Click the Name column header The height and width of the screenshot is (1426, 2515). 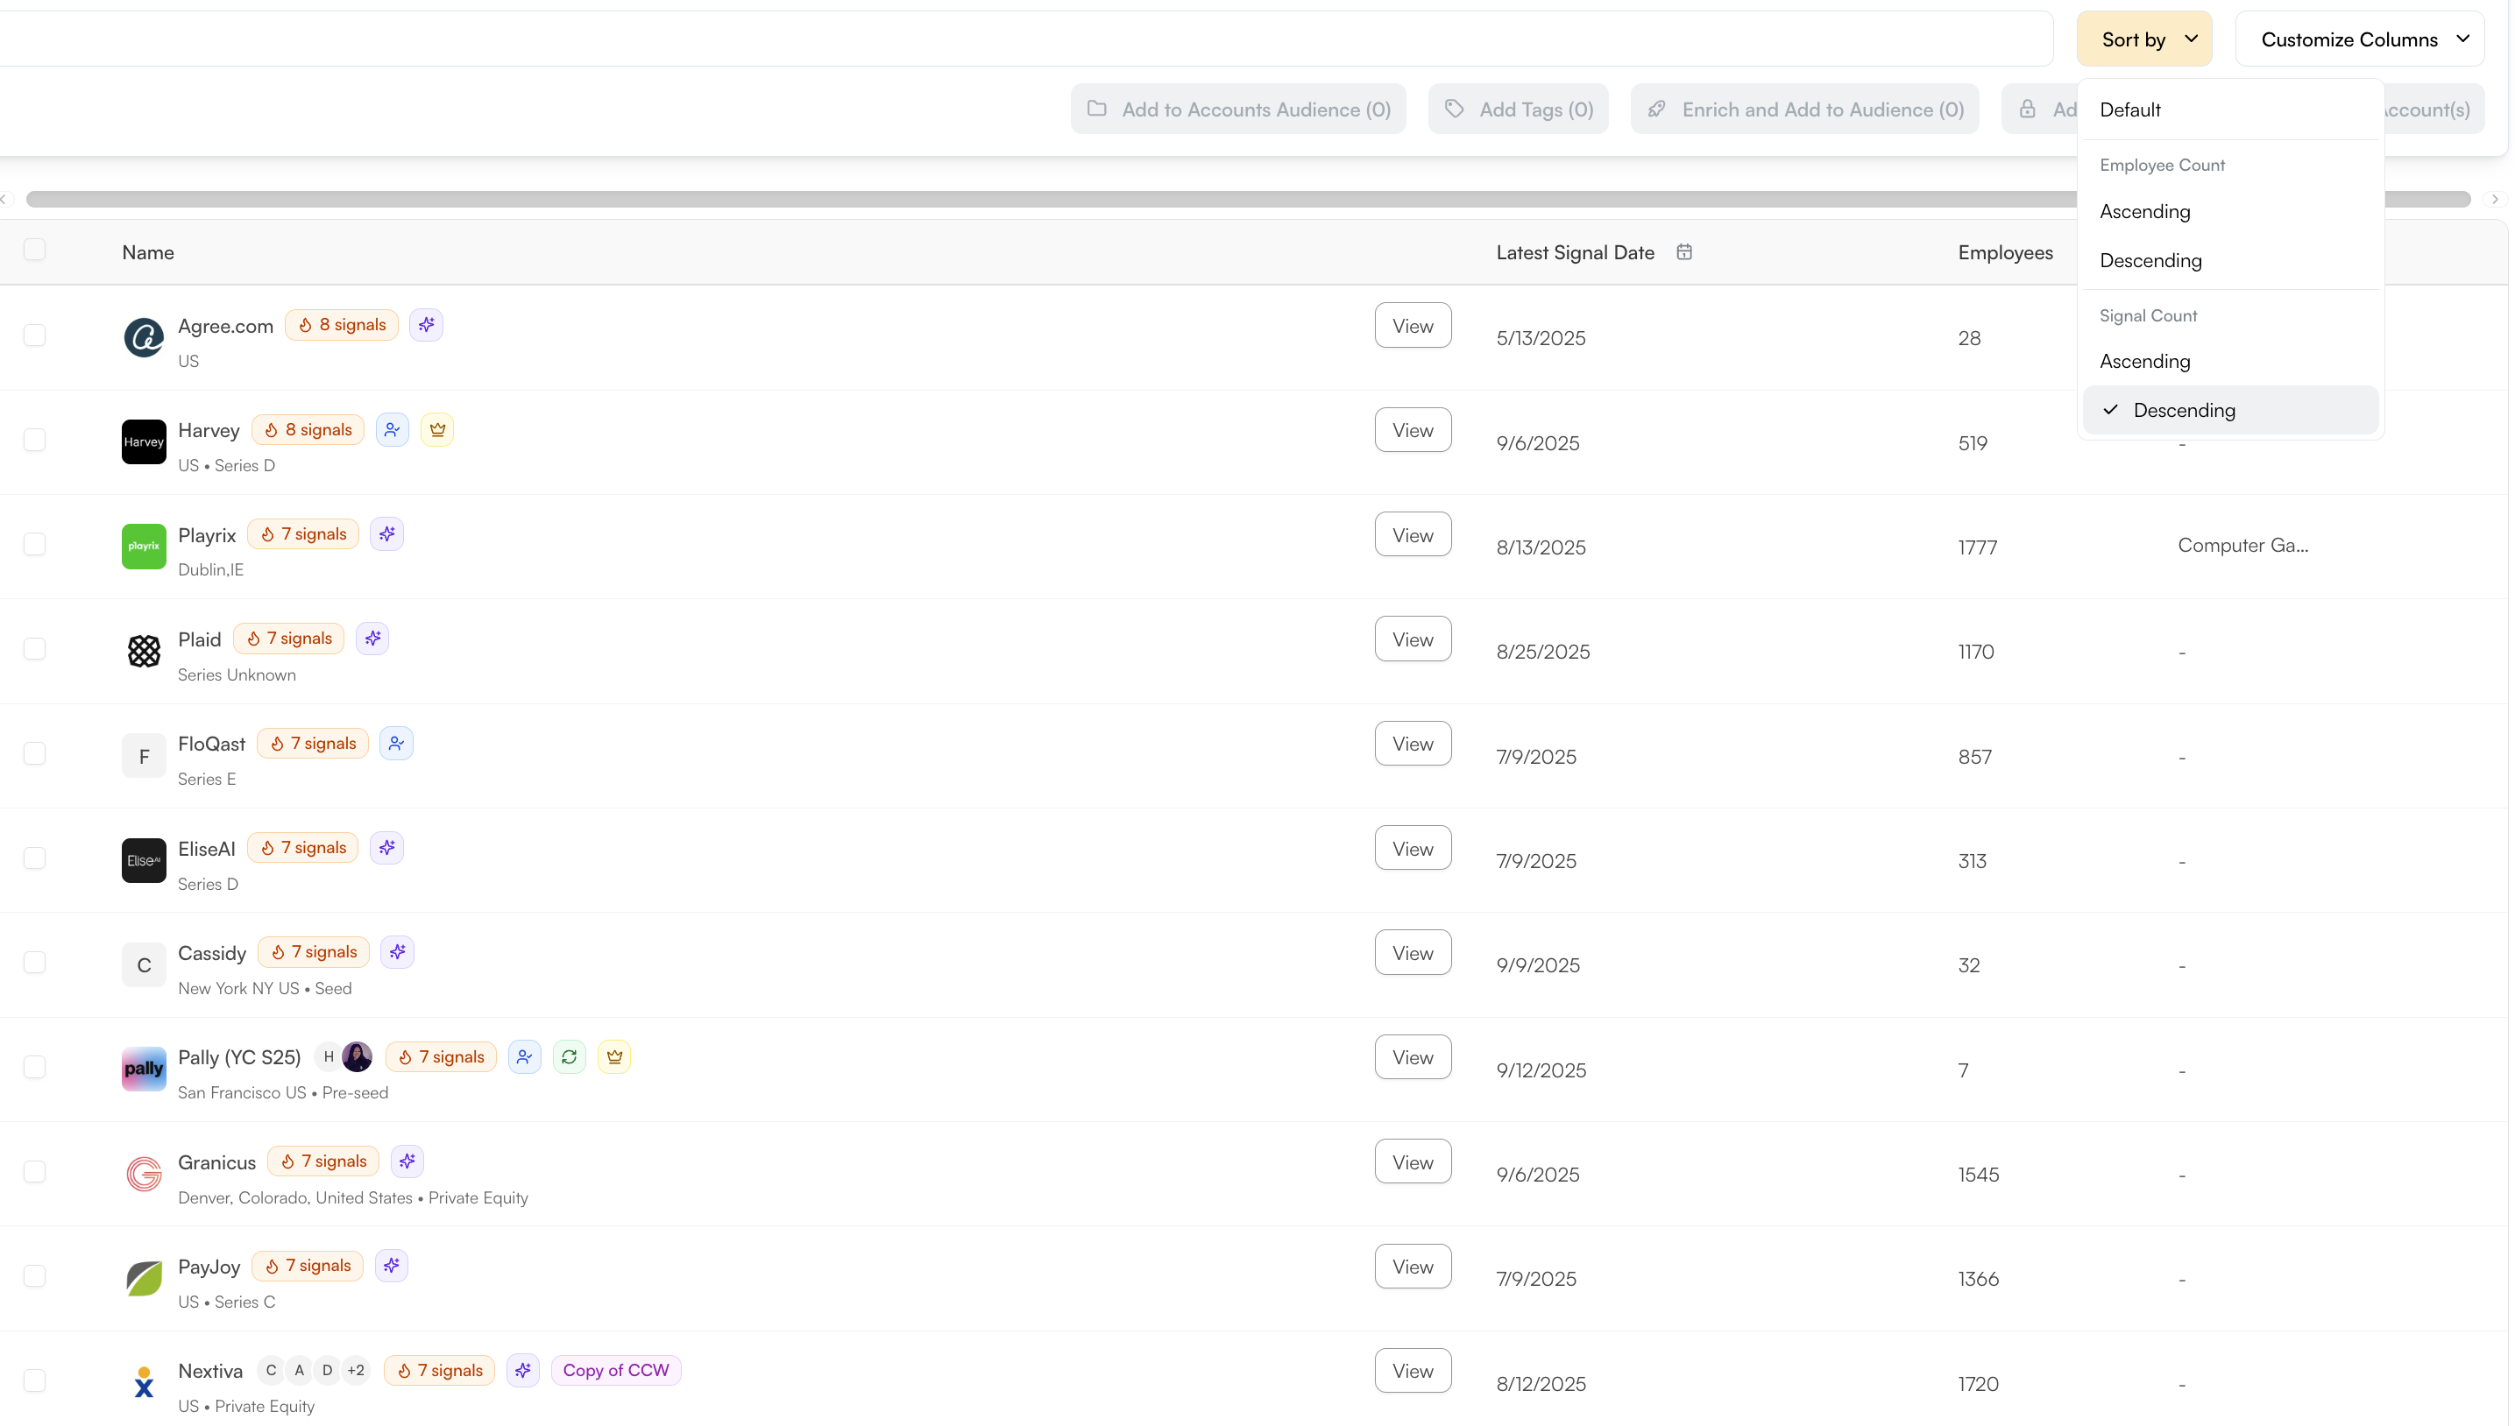click(x=148, y=252)
